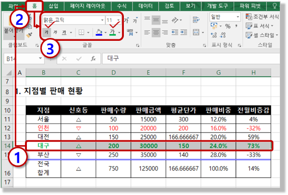Open underline style dropdown arrow
The image size is (288, 195).
tap(71, 33)
